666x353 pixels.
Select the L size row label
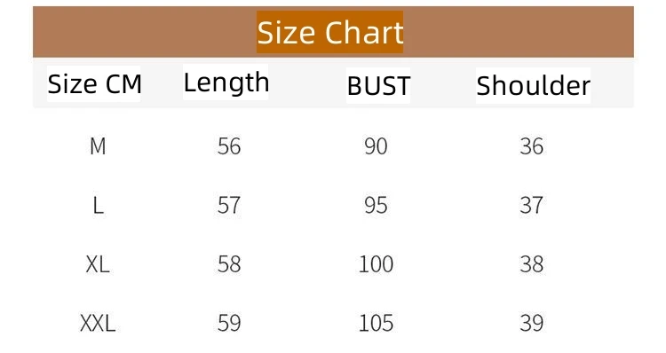pos(98,206)
